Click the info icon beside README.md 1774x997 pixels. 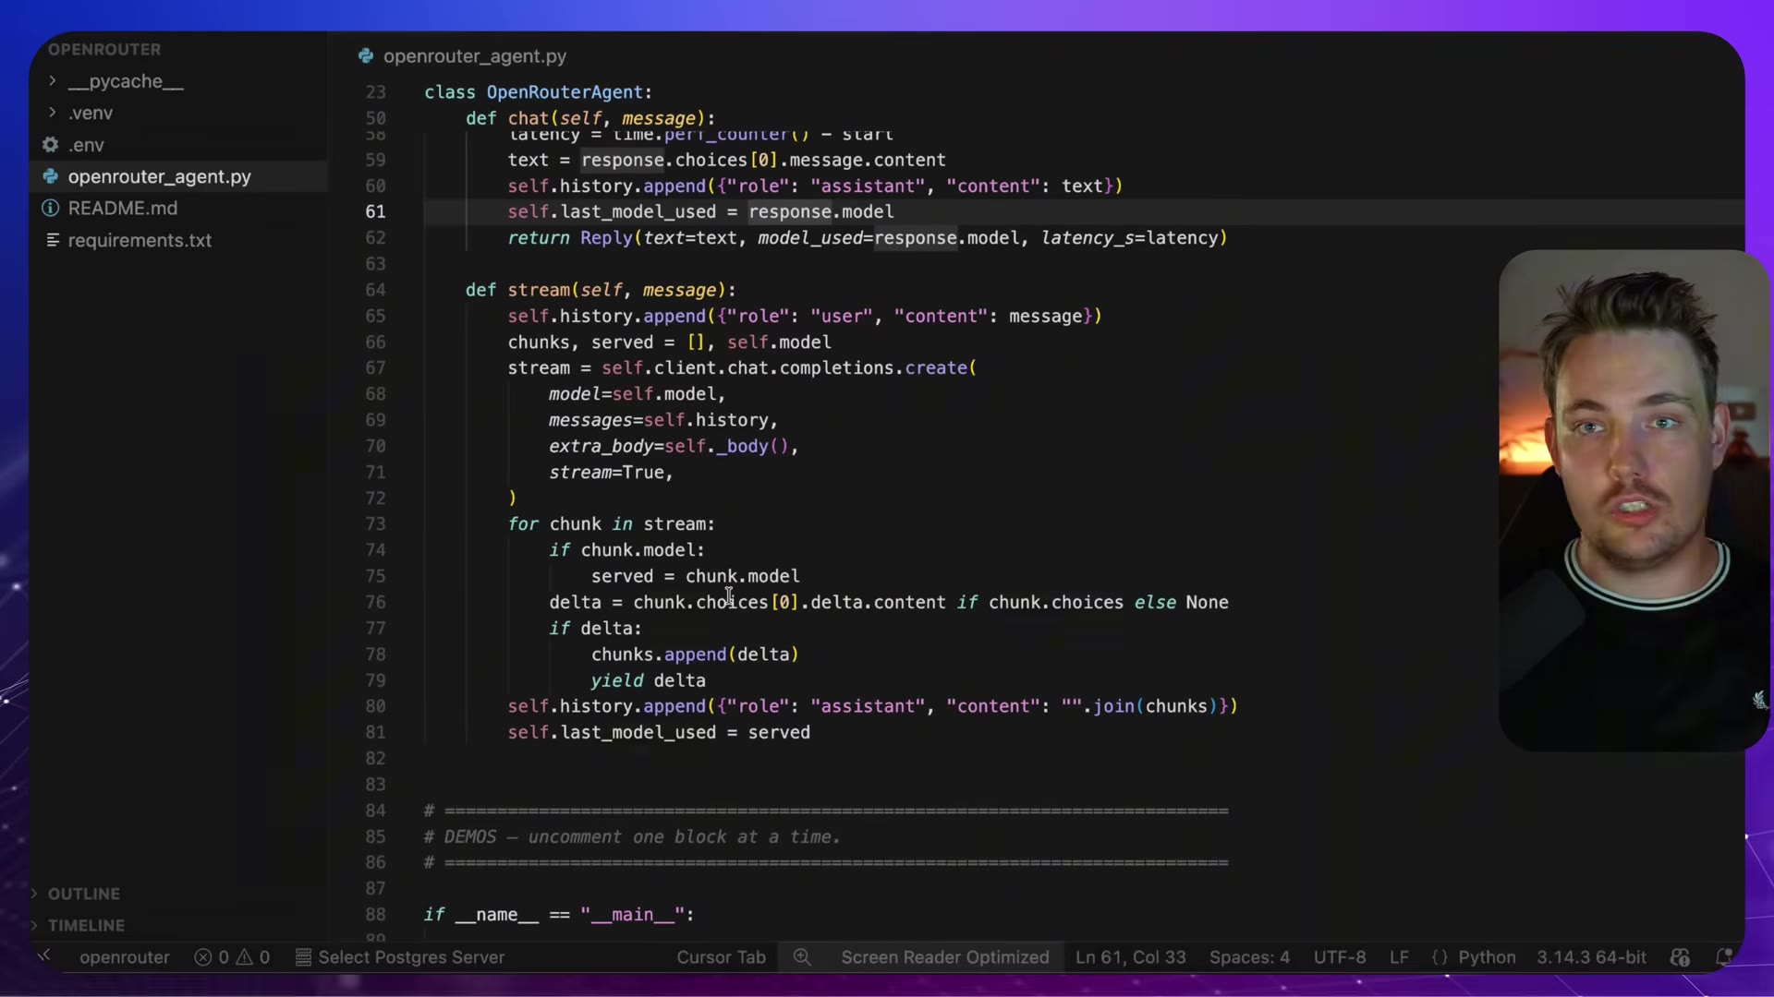coord(51,209)
